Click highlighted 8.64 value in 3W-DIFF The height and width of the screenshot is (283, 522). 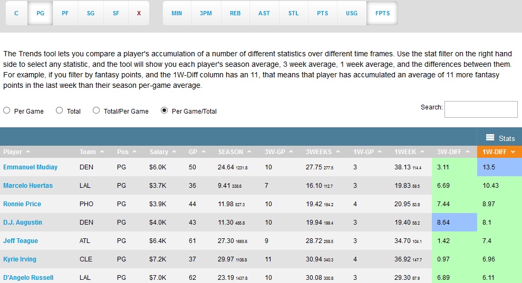pyautogui.click(x=443, y=222)
